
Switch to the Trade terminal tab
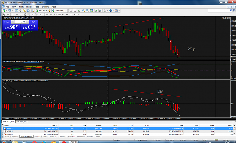7,137
